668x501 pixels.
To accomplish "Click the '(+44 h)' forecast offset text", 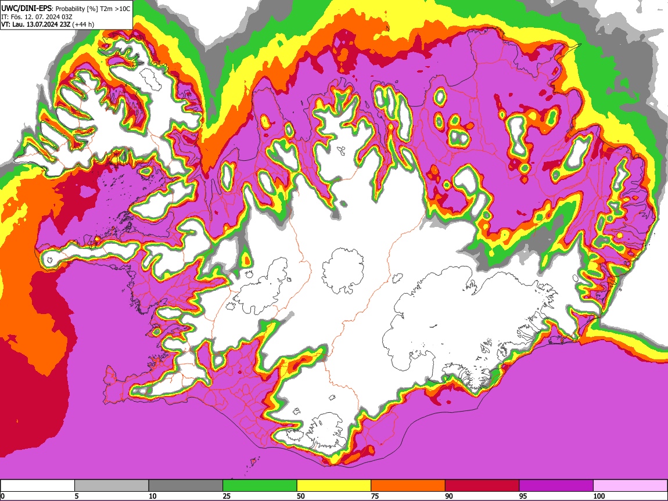I will 84,24.
